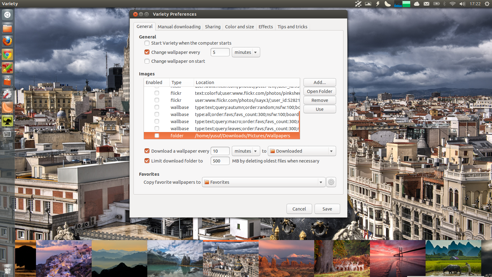The height and width of the screenshot is (277, 492).
Task: Click the Open Folder button
Action: pos(319,91)
